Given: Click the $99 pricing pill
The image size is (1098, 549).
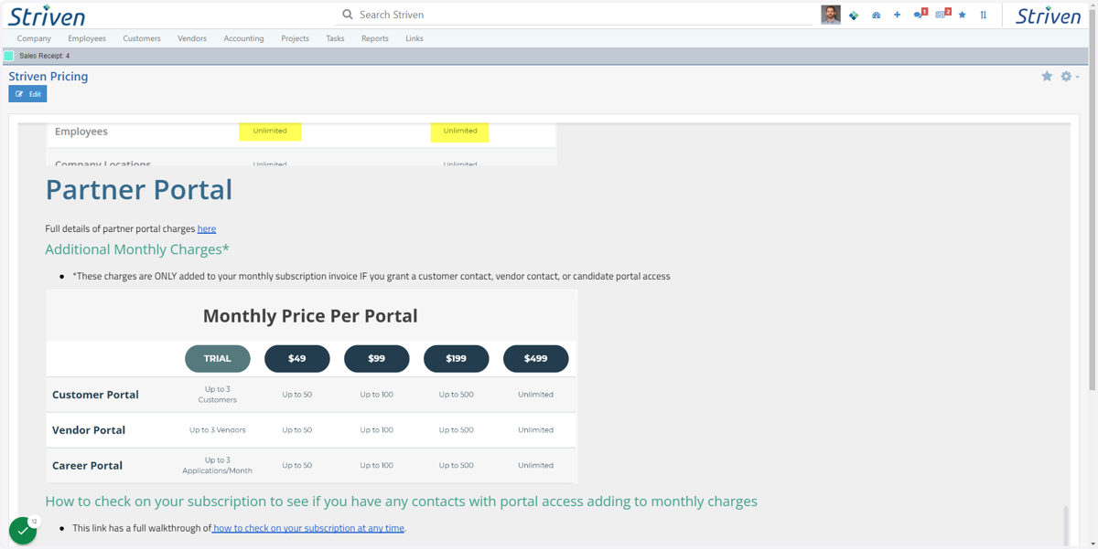Looking at the screenshot, I should click(x=377, y=358).
